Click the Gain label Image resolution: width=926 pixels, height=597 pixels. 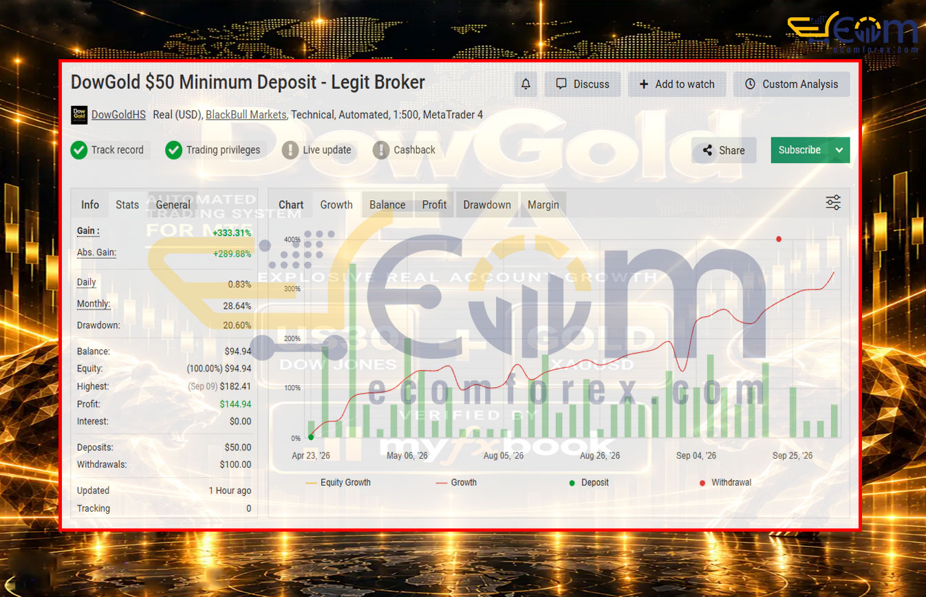pos(88,231)
